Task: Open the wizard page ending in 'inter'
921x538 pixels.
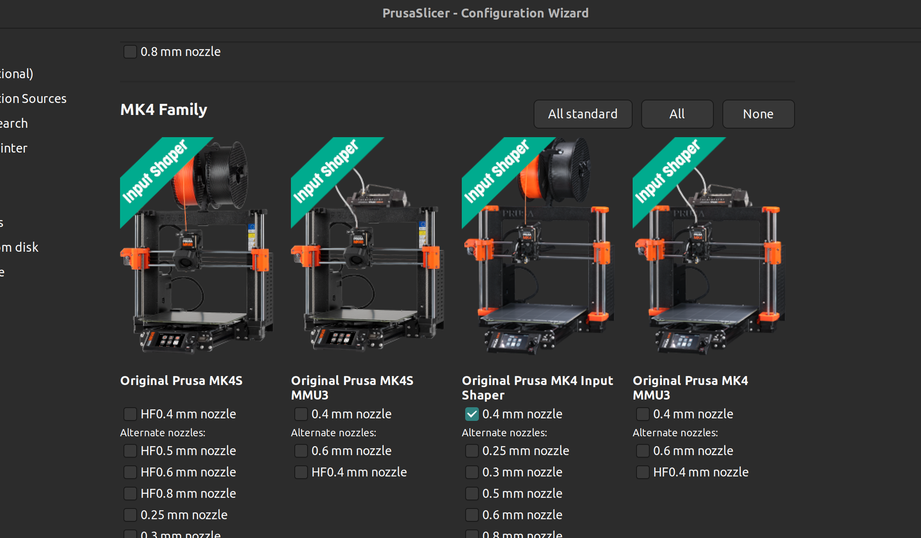Action: click(x=14, y=148)
